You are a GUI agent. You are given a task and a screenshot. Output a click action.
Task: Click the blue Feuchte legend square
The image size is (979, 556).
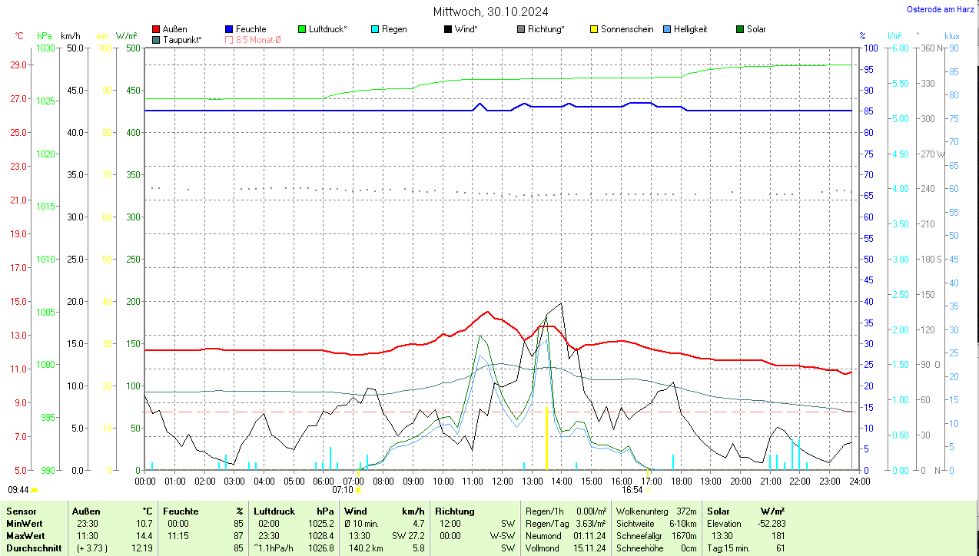click(229, 29)
